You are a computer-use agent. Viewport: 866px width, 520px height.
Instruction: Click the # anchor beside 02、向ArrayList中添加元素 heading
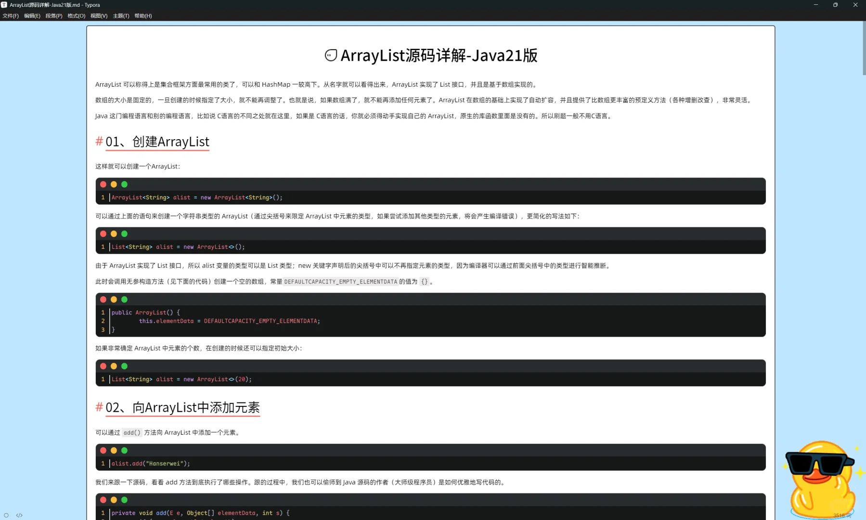(x=99, y=408)
